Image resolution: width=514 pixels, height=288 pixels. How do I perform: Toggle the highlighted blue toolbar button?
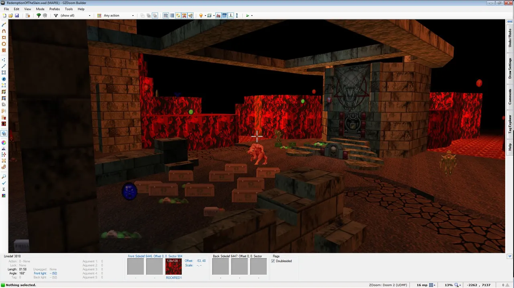[224, 16]
